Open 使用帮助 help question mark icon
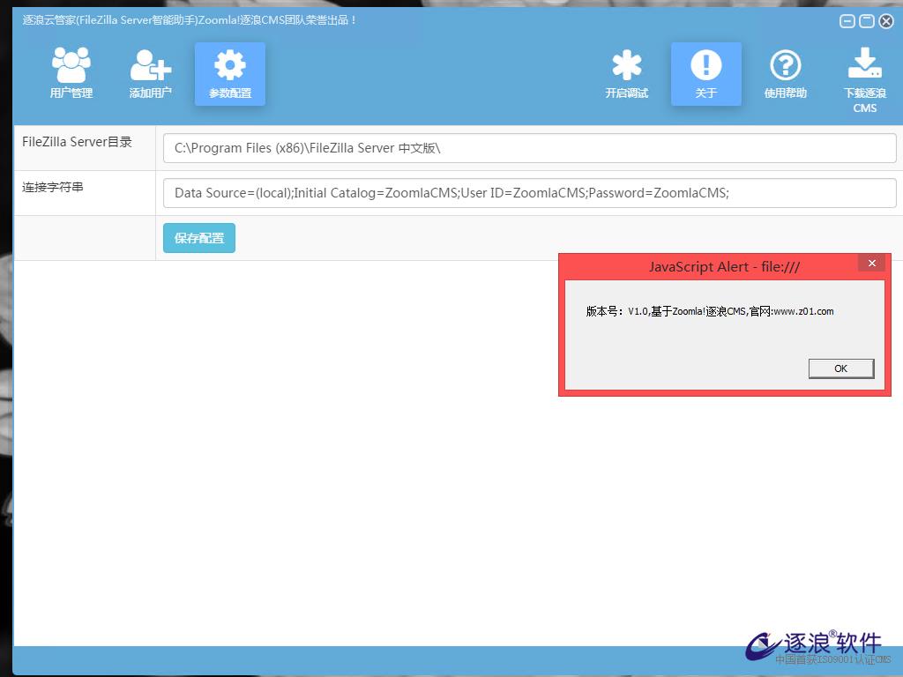The height and width of the screenshot is (677, 903). [786, 74]
